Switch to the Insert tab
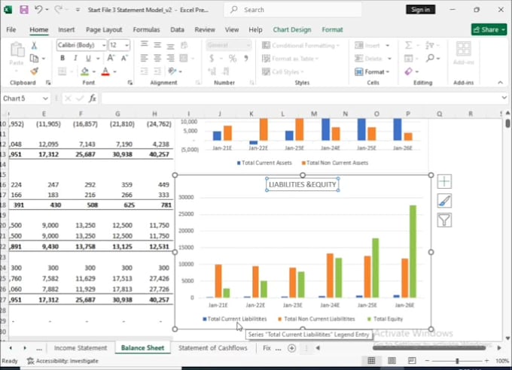Viewport: 512px width, 370px height. [x=66, y=29]
